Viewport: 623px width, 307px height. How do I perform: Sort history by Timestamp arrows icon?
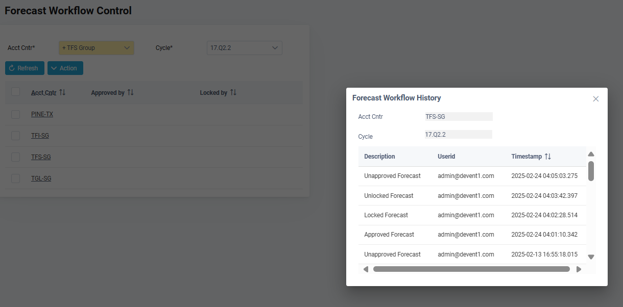click(x=547, y=157)
